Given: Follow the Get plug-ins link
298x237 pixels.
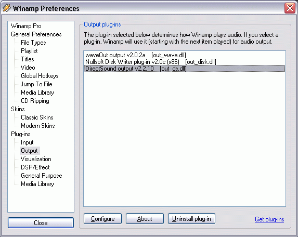Looking at the screenshot, I should tap(269, 219).
